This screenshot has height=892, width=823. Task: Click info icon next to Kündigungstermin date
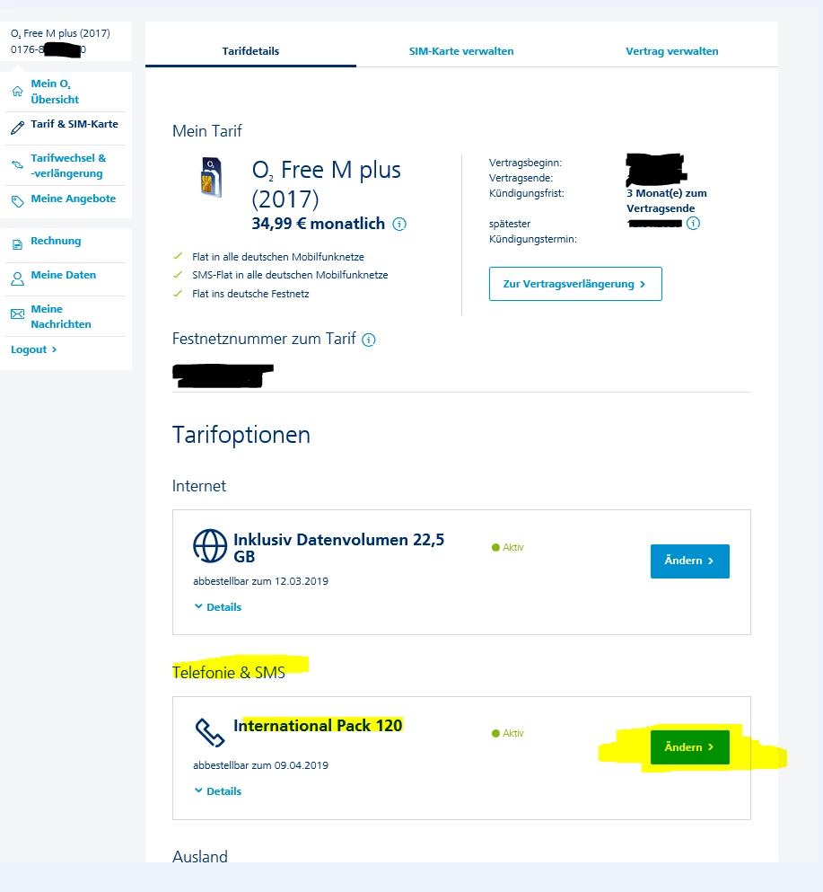[x=693, y=223]
